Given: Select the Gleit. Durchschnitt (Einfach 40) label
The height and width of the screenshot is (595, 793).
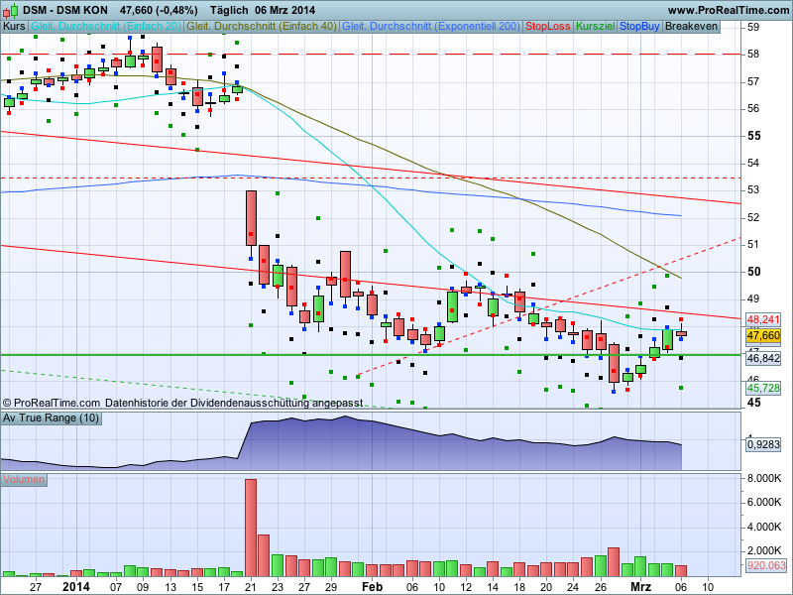Looking at the screenshot, I should click(x=263, y=26).
